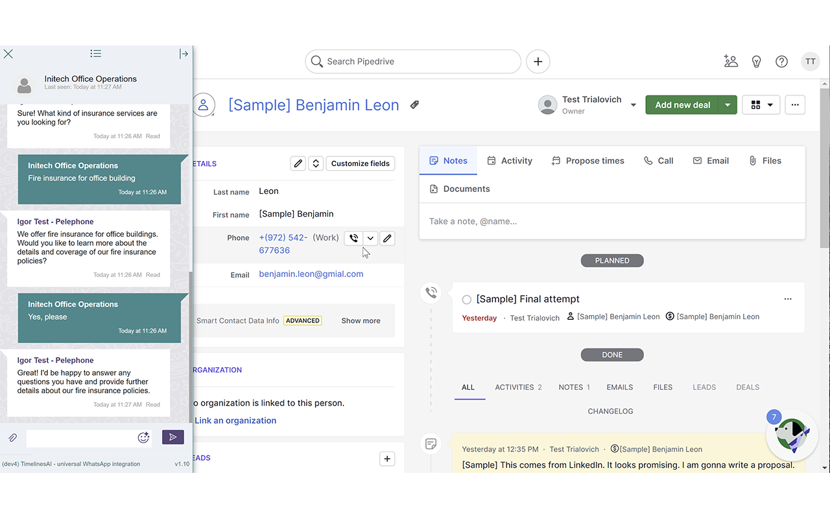The image size is (830, 519).
Task: Edit the phone number with the pencil icon
Action: pos(387,238)
